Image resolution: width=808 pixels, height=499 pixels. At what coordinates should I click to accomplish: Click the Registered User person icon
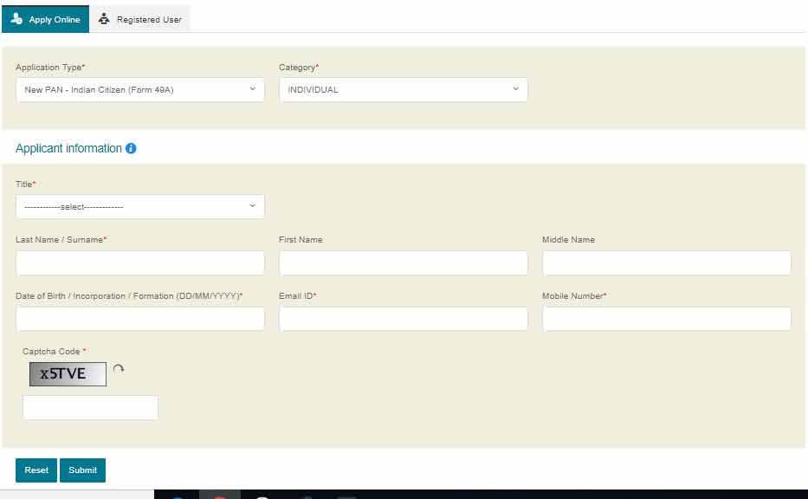tap(104, 19)
